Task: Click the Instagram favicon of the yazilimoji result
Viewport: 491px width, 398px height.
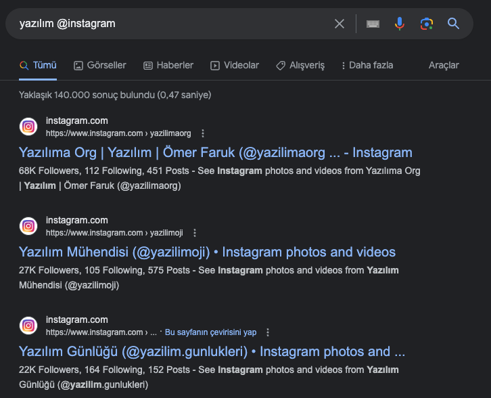Action: (x=28, y=226)
